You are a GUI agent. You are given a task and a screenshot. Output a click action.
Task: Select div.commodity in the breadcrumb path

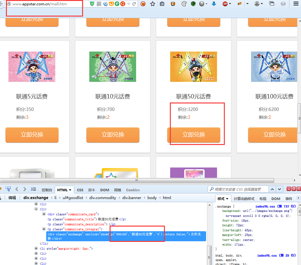coord(103,198)
